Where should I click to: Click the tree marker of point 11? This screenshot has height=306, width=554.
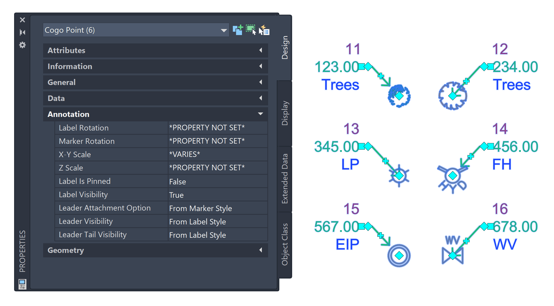click(399, 96)
